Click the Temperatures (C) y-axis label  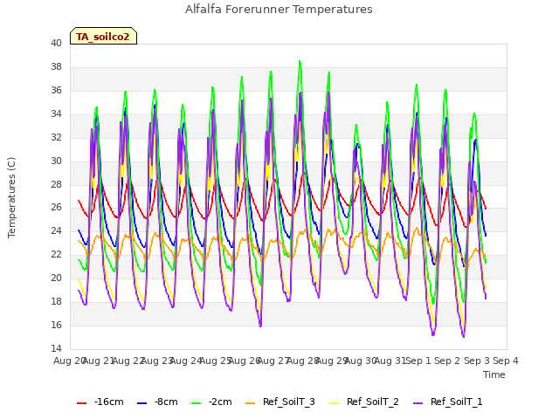tap(11, 197)
